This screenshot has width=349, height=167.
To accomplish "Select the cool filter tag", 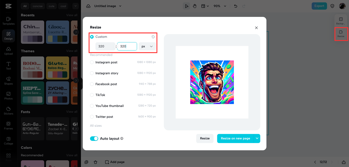I will (x=63, y=6).
